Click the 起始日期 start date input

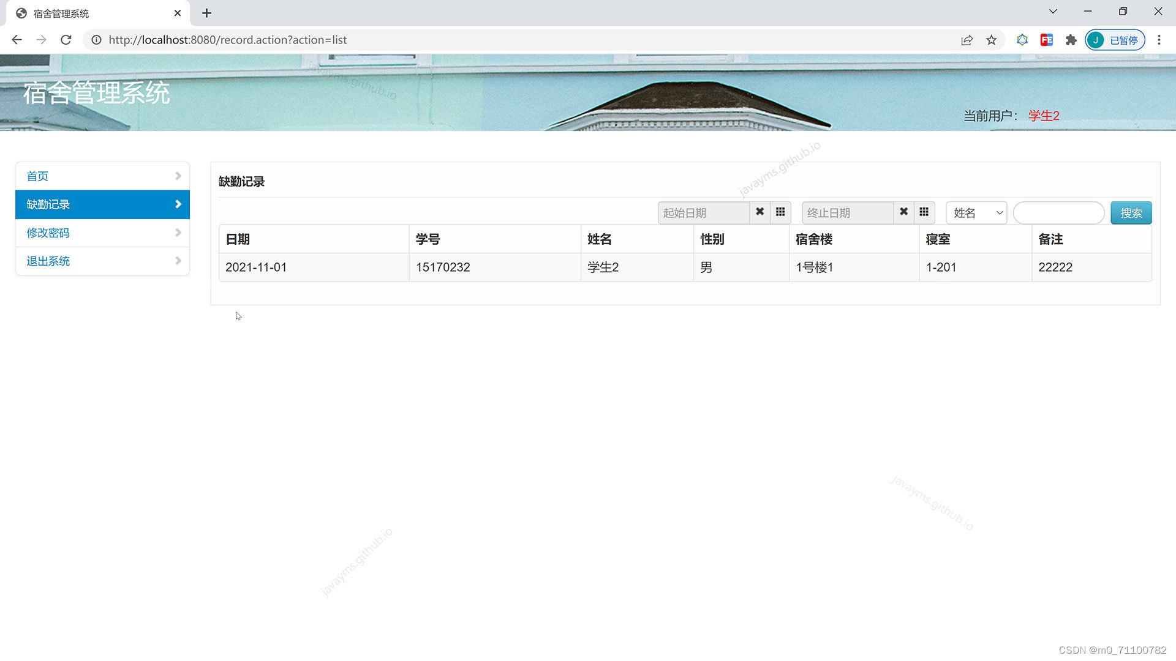pos(704,213)
